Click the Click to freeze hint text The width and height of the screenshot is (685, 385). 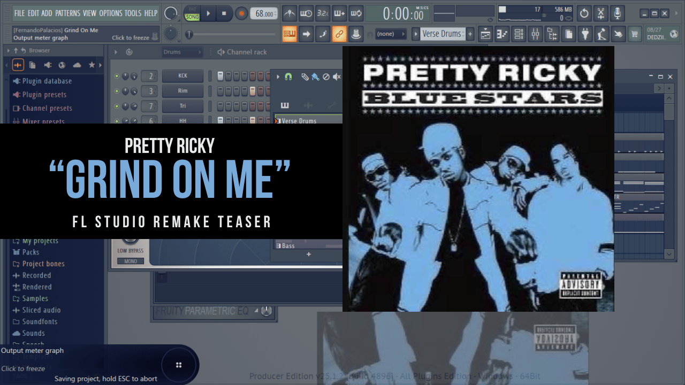click(131, 38)
